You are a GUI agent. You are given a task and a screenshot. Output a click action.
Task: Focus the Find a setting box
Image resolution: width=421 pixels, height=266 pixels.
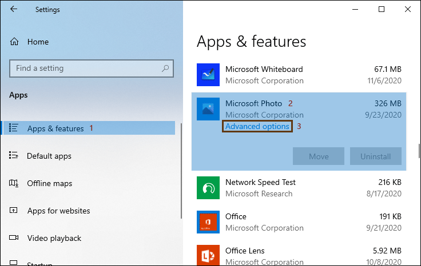92,68
